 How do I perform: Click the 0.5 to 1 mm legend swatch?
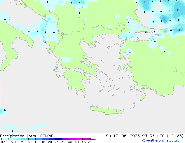click(12, 139)
